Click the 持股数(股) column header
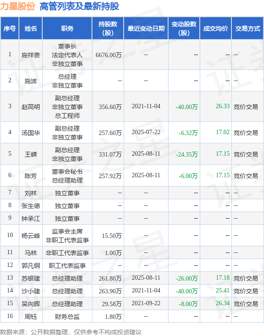Screen dimensions: 264x336 coord(108,29)
